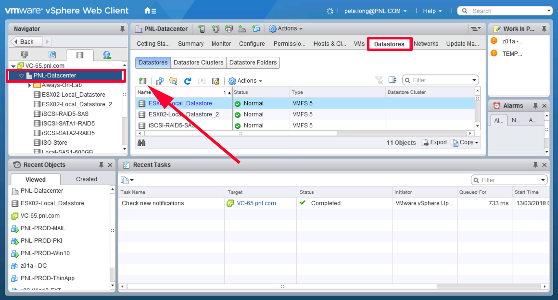Expand the Always-On-Lab folder
The image size is (558, 300).
[x=29, y=85]
